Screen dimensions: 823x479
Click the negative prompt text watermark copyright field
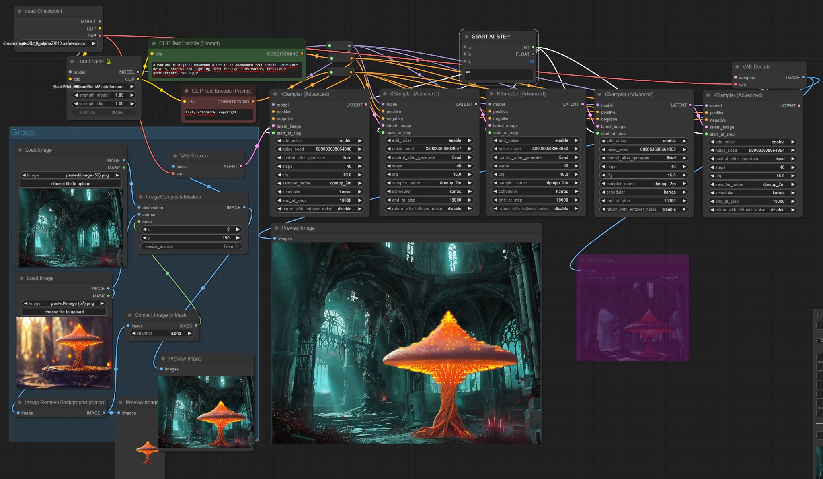click(218, 114)
